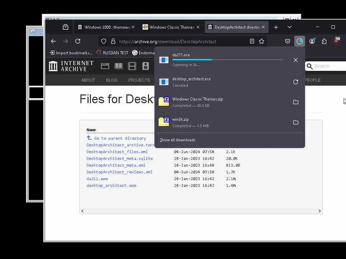This screenshot has width=346, height=259.
Task: Reload the current page
Action: (x=78, y=41)
